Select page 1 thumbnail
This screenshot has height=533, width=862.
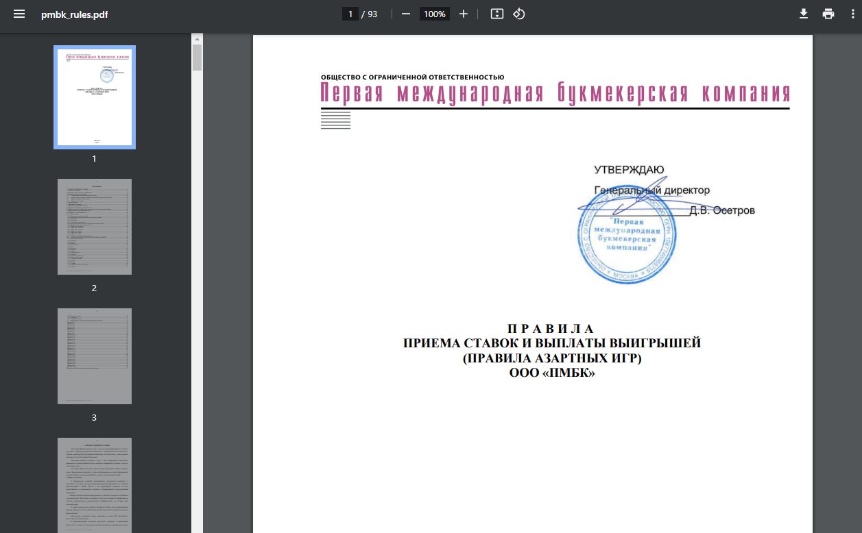pyautogui.click(x=95, y=97)
